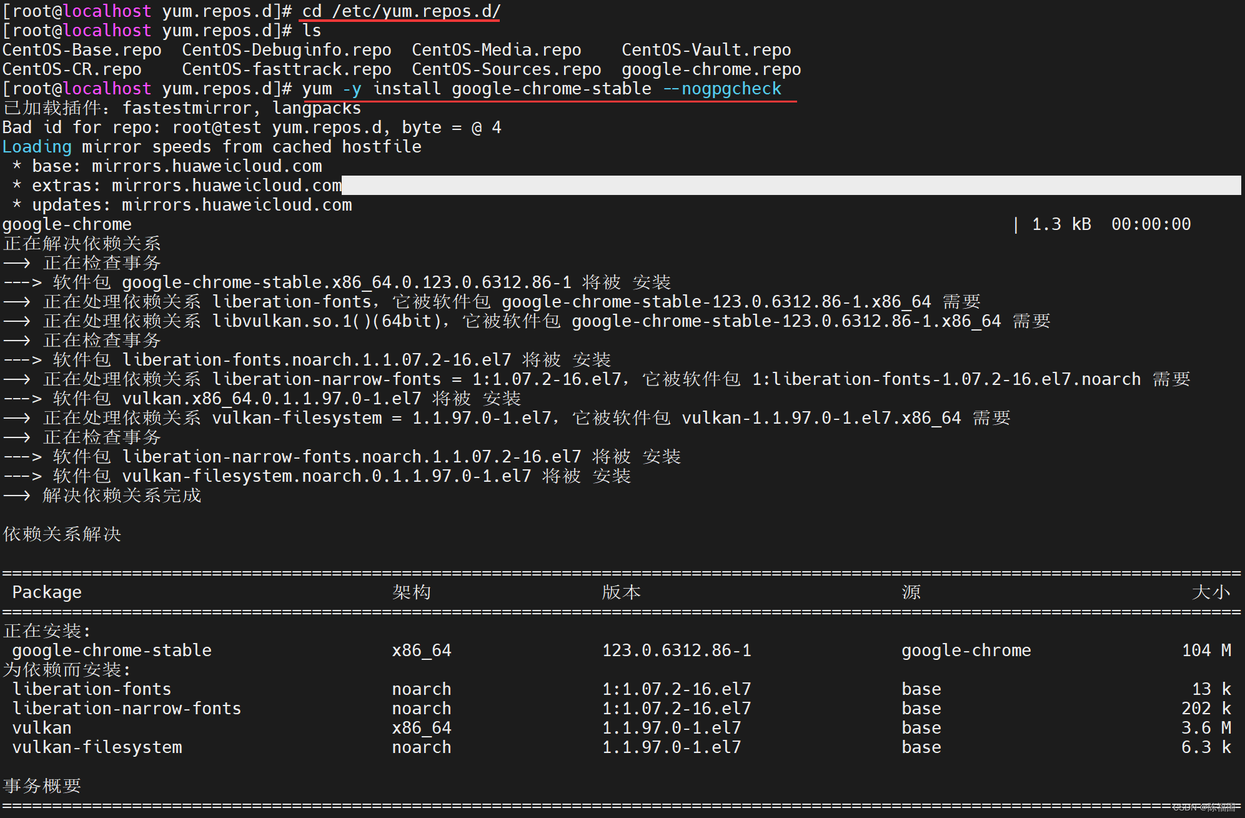Click the google-chrome source column value
This screenshot has height=818, width=1245.
(x=966, y=651)
